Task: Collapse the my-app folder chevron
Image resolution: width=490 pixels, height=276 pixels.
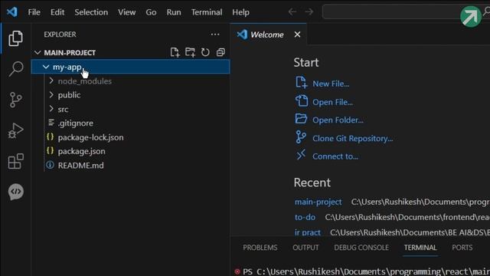Action: (x=46, y=67)
